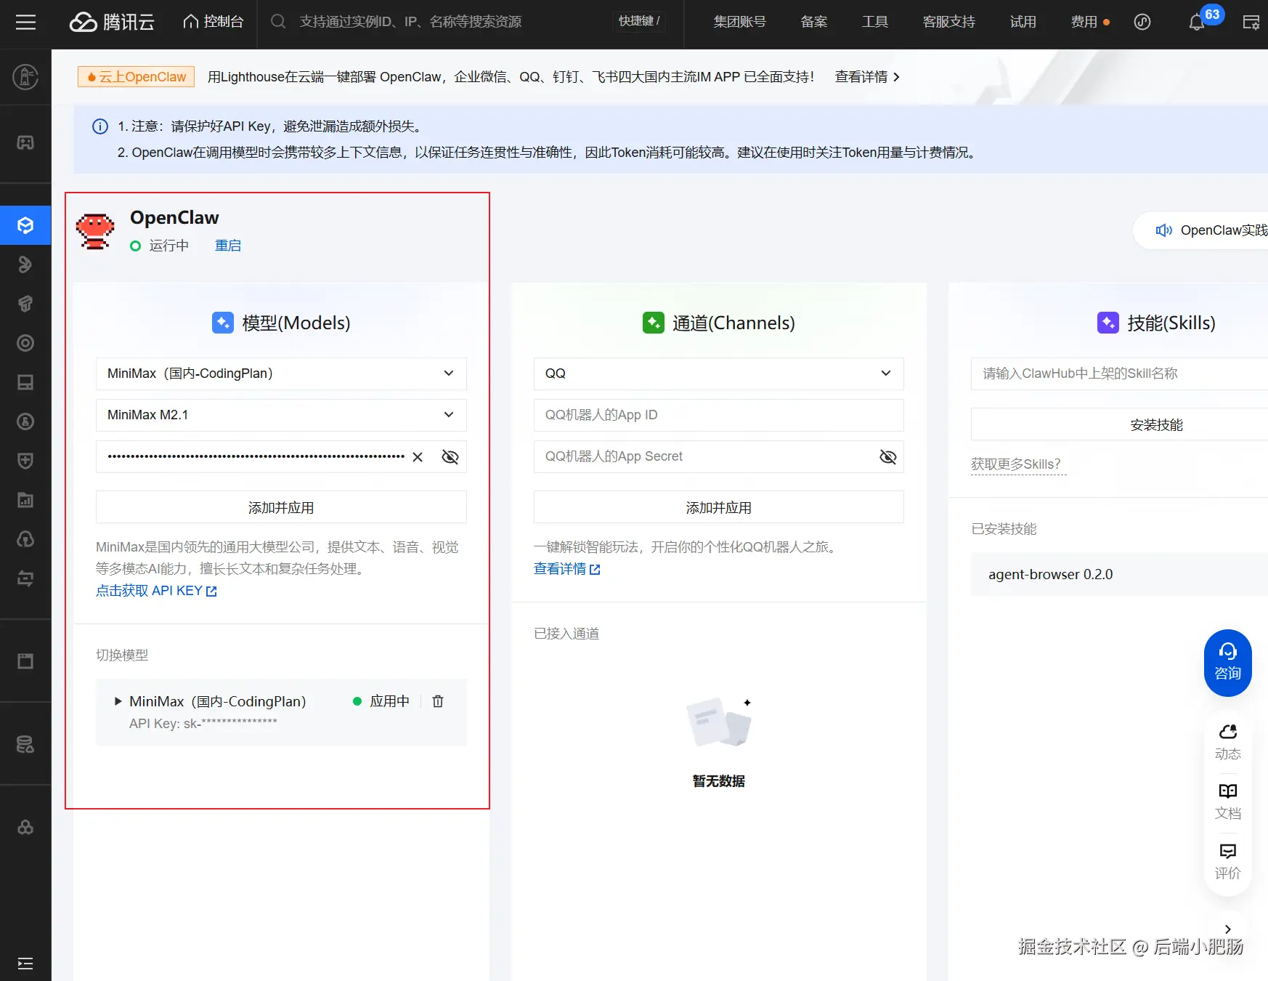Click 添加并应用 in the Models panel
The image size is (1268, 981).
tap(281, 507)
